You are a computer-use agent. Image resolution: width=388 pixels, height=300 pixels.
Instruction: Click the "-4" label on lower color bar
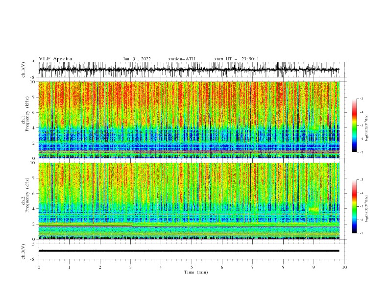362,193
